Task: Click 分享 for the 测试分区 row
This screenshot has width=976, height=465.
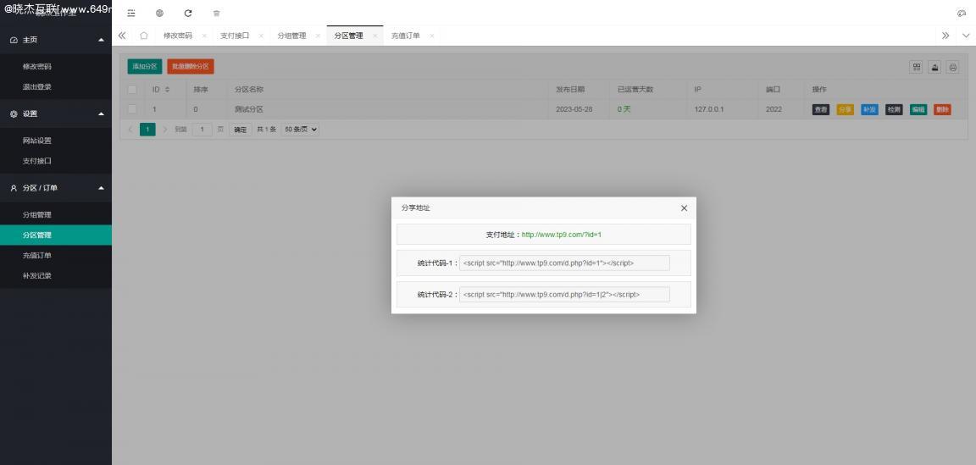Action: 846,109
